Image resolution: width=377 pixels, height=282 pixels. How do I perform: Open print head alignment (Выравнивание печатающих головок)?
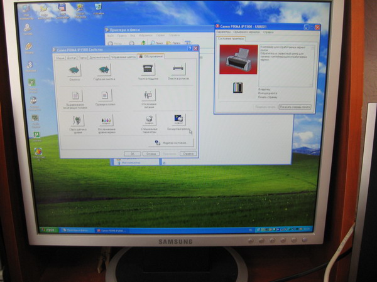tap(75, 96)
